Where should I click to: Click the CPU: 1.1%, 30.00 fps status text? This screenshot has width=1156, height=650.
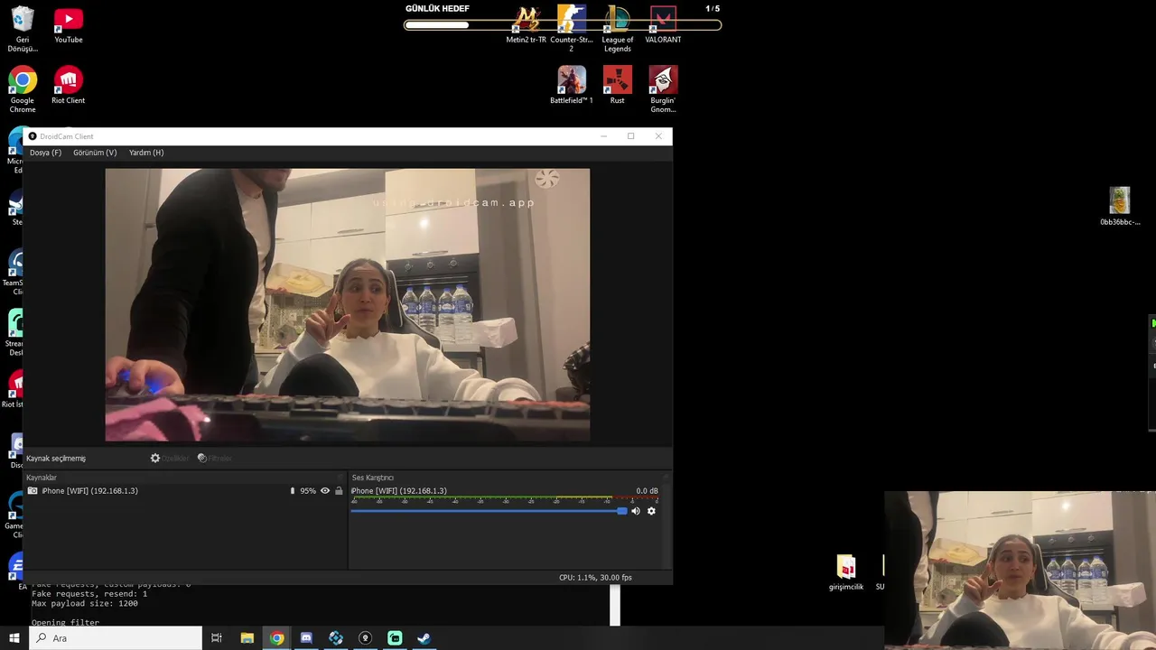595,578
